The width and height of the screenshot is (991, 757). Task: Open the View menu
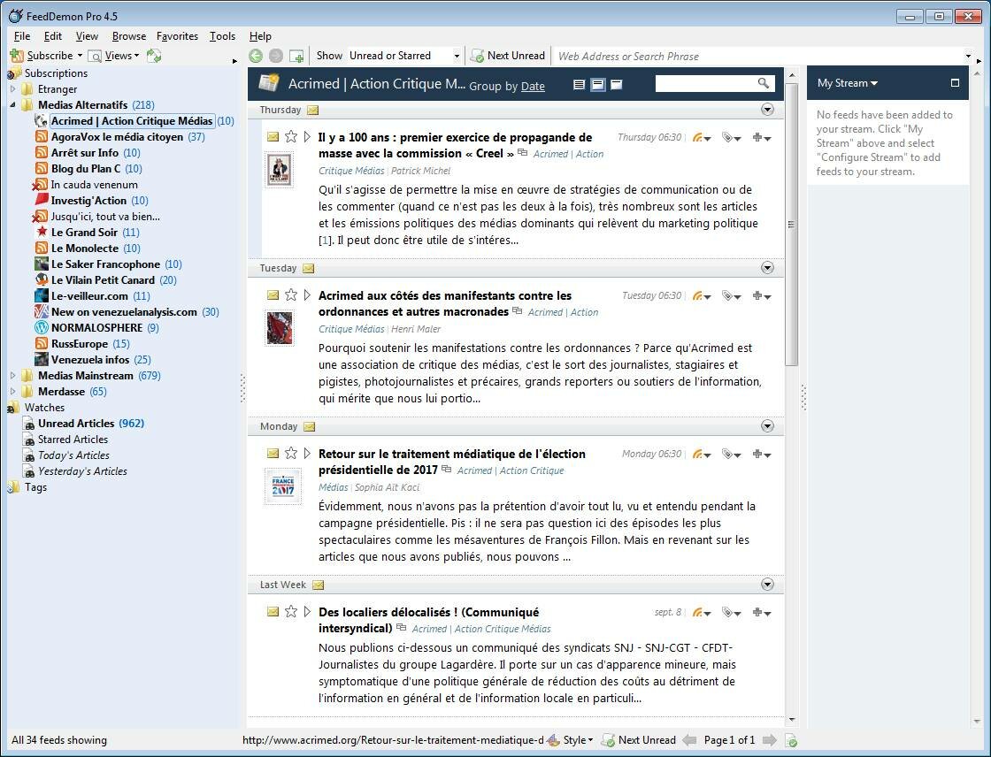click(x=87, y=36)
